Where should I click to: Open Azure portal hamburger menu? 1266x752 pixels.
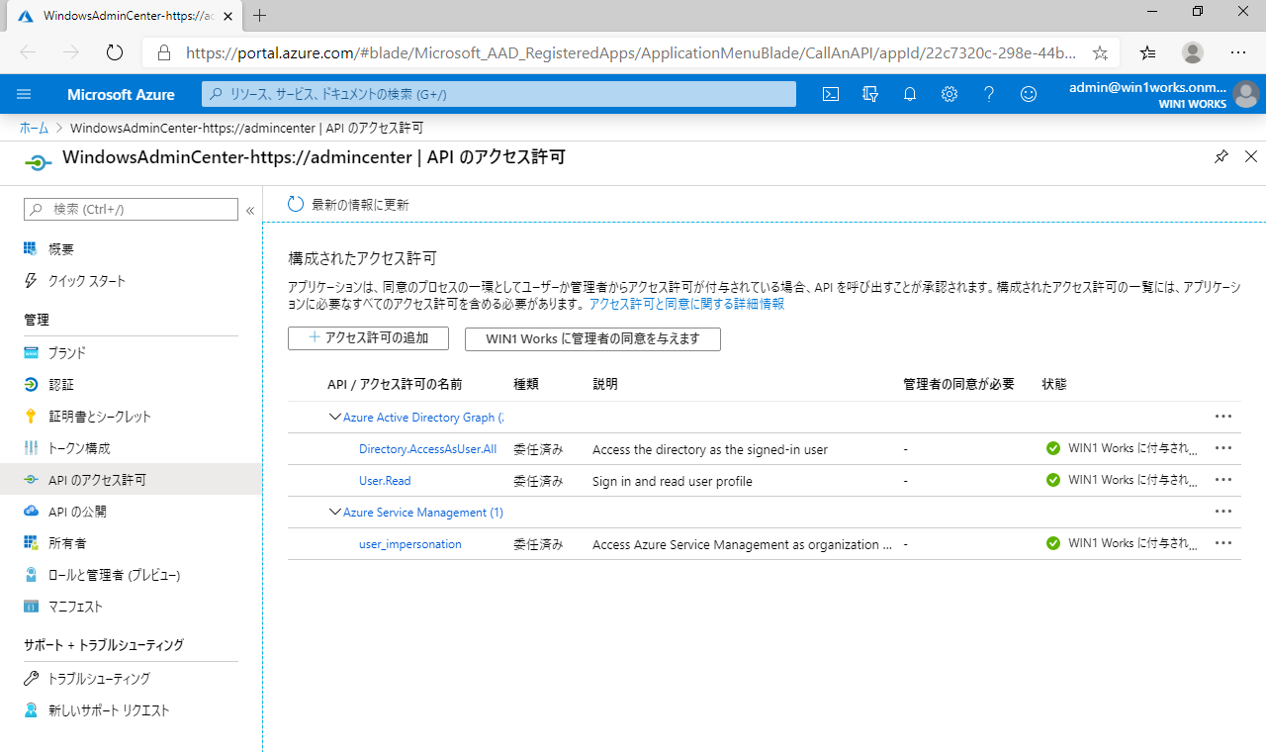tap(25, 94)
